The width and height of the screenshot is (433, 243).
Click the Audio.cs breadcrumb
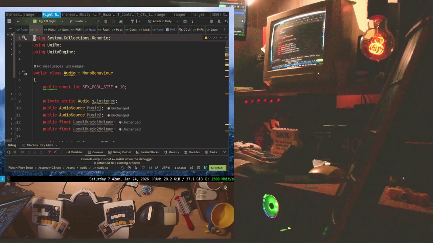100,168
